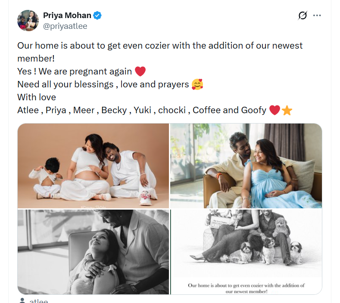
Task: Click the tagged 'atlee' name below photos
Action: coord(39,301)
